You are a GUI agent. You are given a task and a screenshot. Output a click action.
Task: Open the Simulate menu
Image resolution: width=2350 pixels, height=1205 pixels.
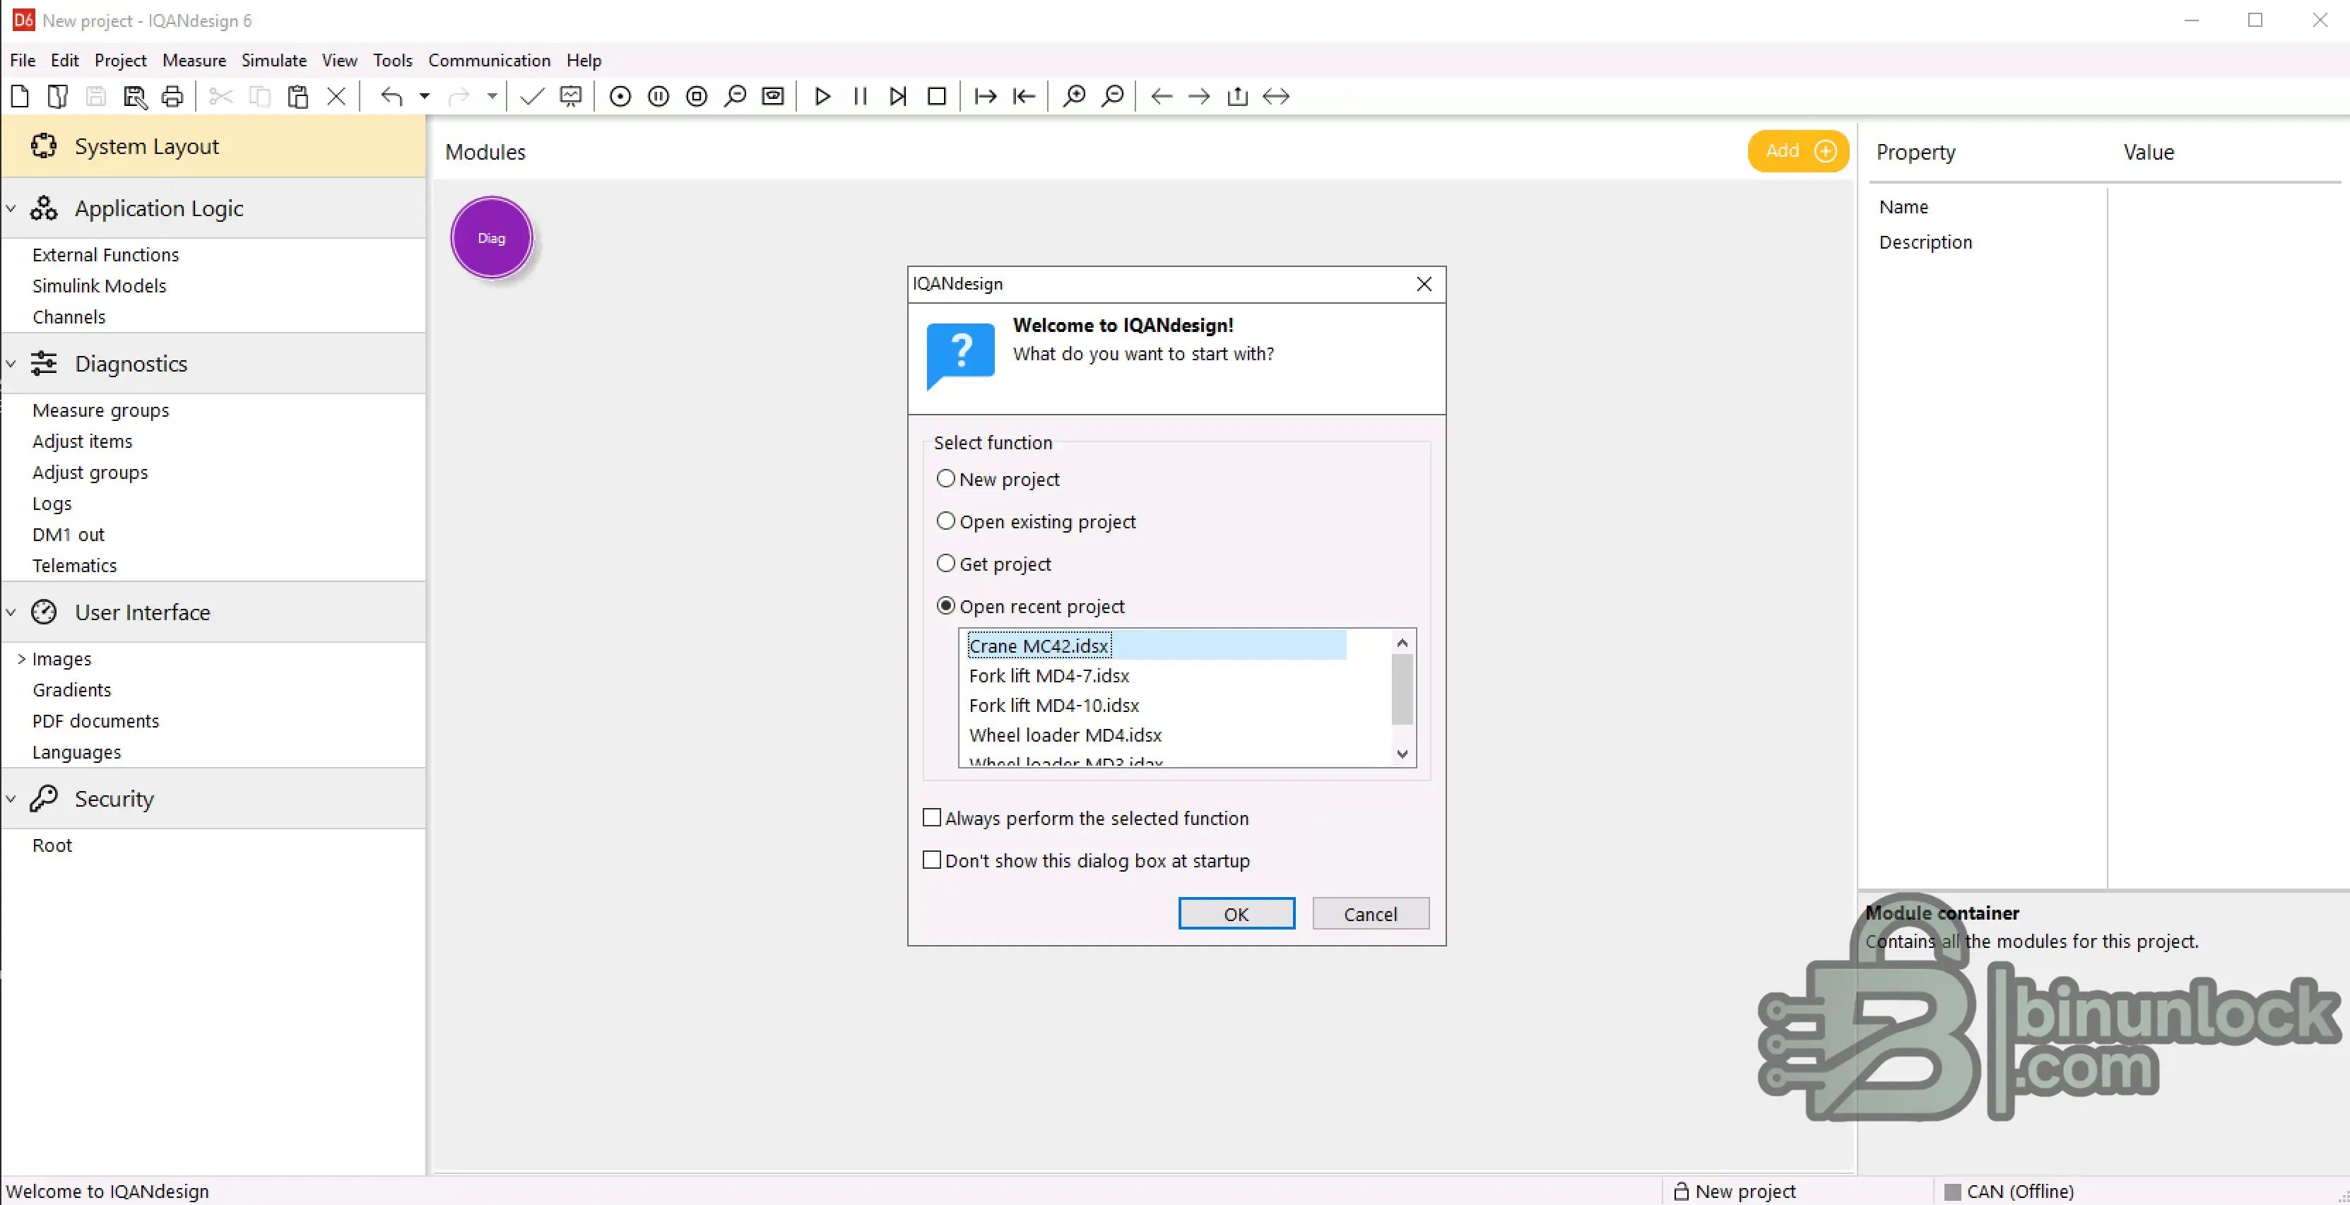click(273, 60)
